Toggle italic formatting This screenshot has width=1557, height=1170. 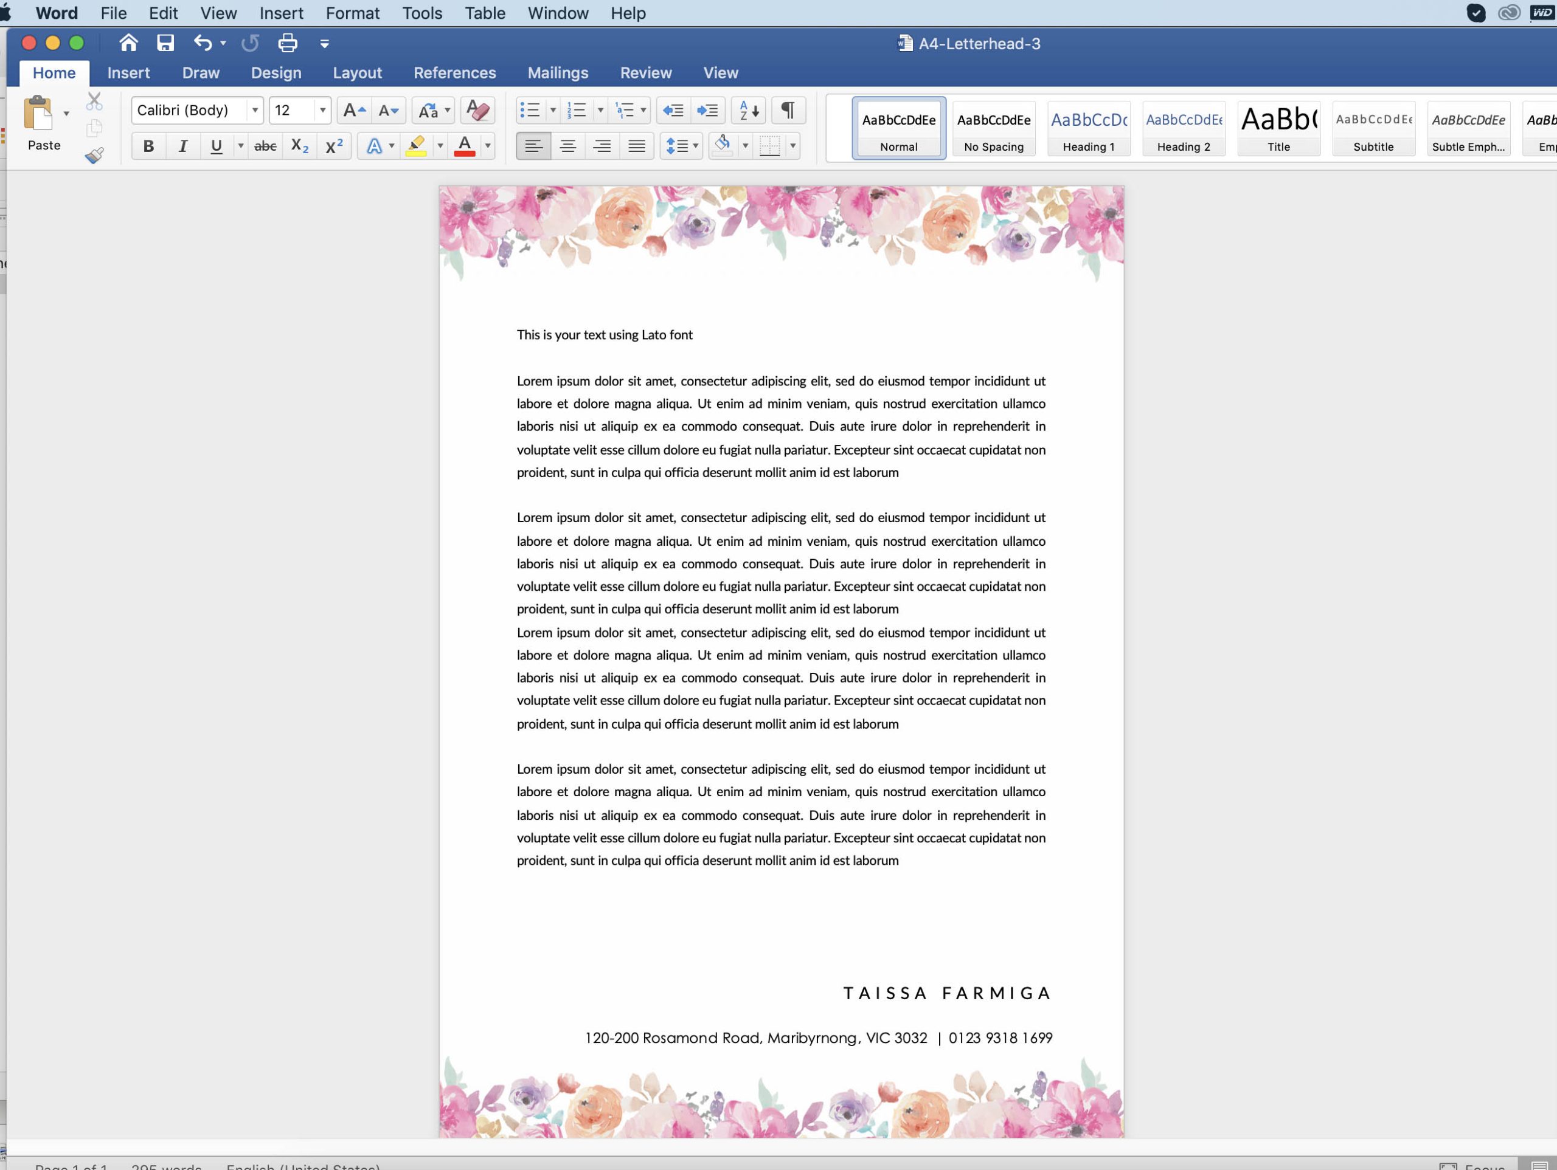(x=183, y=146)
